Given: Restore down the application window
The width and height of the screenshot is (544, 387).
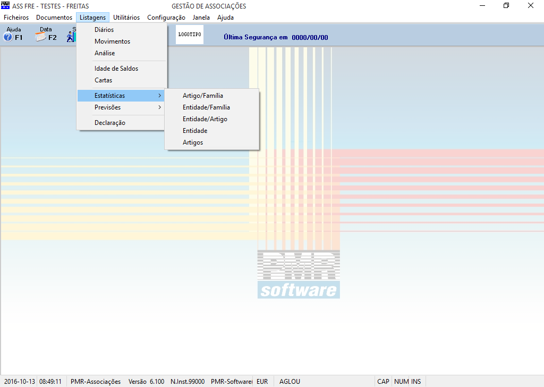Looking at the screenshot, I should pyautogui.click(x=506, y=5).
